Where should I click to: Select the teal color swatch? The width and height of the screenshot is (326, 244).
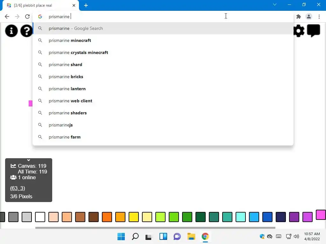tap(227, 217)
